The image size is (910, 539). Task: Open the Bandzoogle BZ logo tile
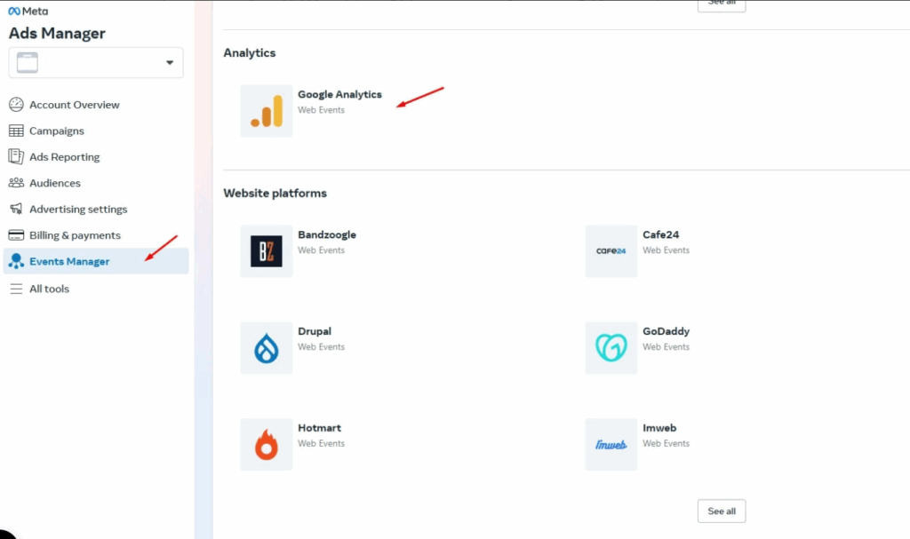tap(266, 251)
